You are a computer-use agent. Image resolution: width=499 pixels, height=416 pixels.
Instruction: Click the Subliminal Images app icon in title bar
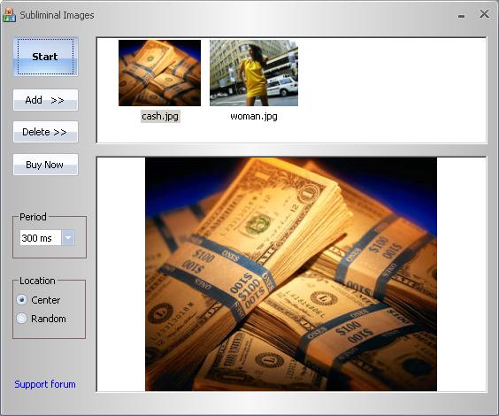pos(9,15)
